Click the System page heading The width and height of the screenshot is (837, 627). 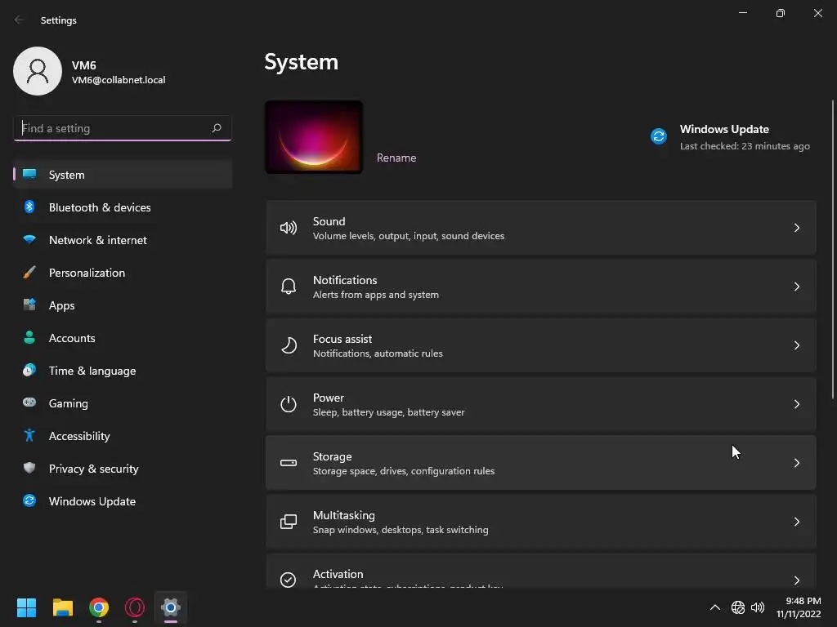tap(301, 62)
